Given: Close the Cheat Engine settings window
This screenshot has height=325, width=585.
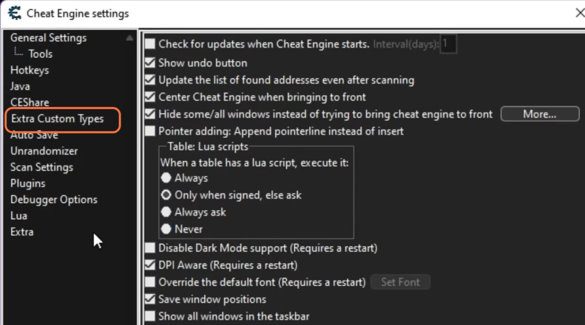Looking at the screenshot, I should click(x=579, y=13).
